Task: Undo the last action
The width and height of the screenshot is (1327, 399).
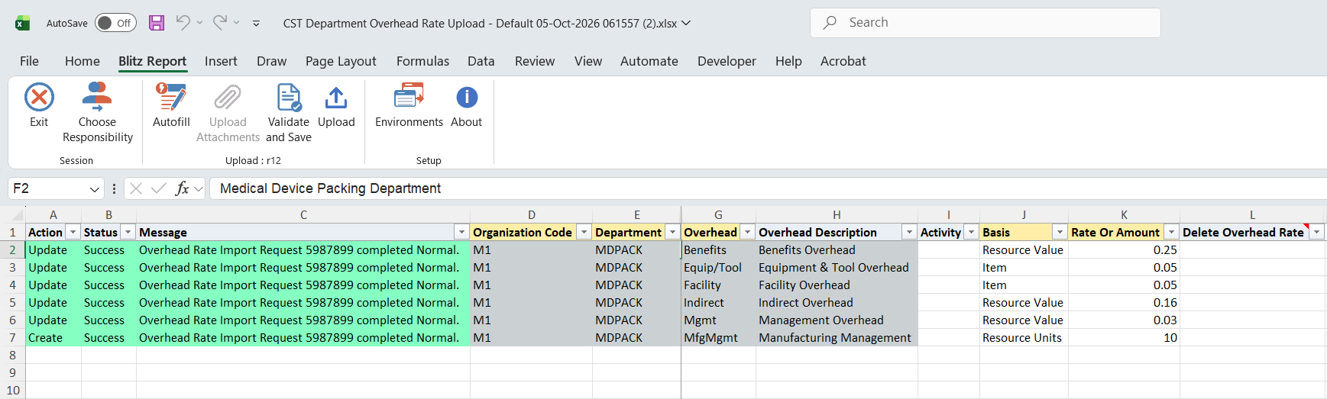Action: pyautogui.click(x=183, y=23)
